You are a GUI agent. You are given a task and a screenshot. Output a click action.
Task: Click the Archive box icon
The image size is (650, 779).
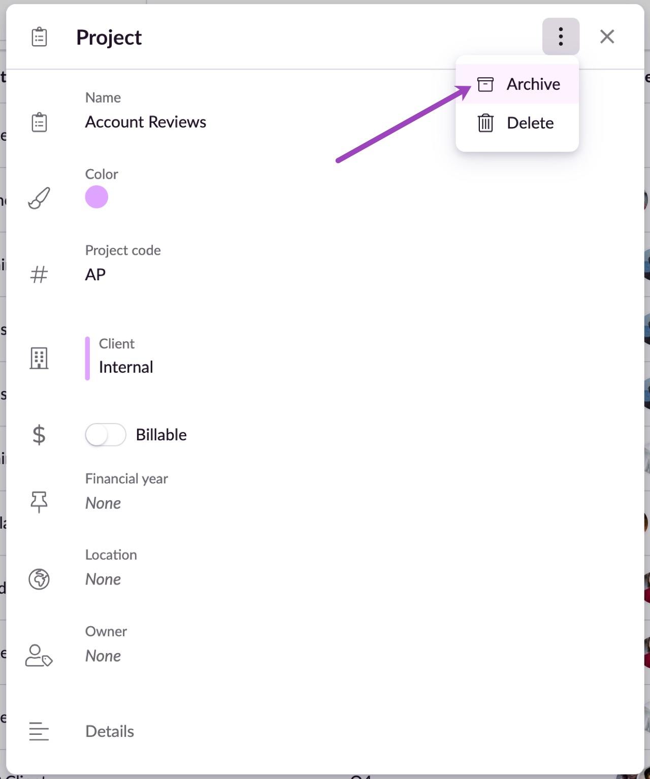485,84
